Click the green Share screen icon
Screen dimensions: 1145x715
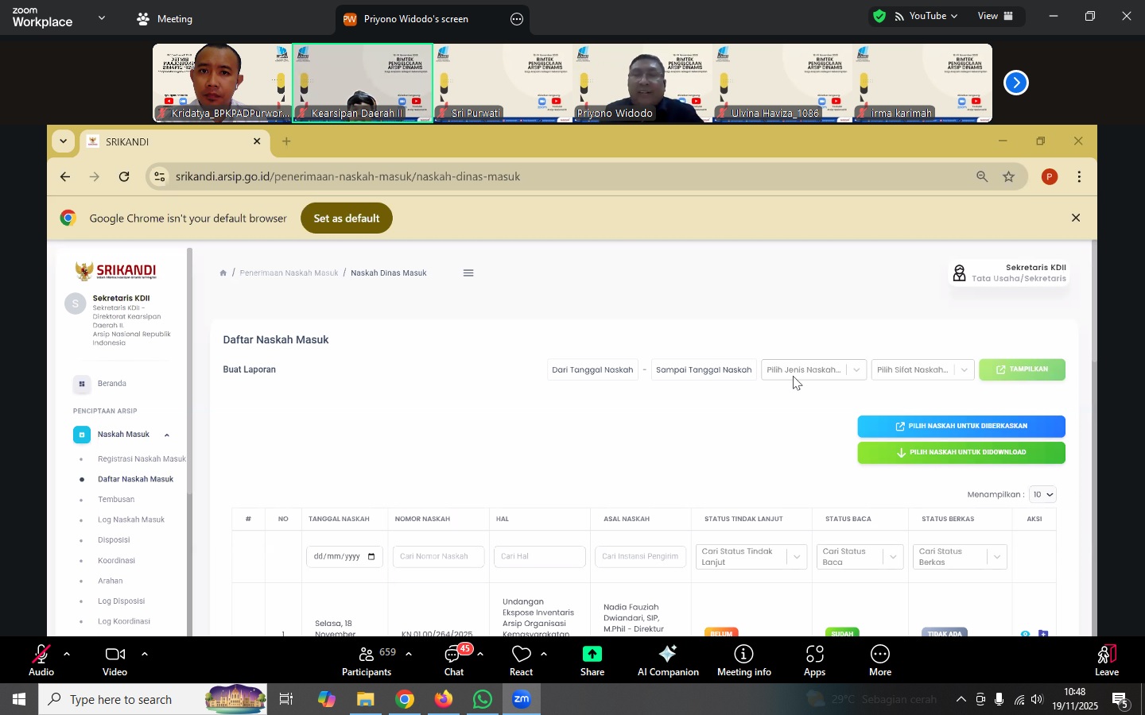point(592,659)
